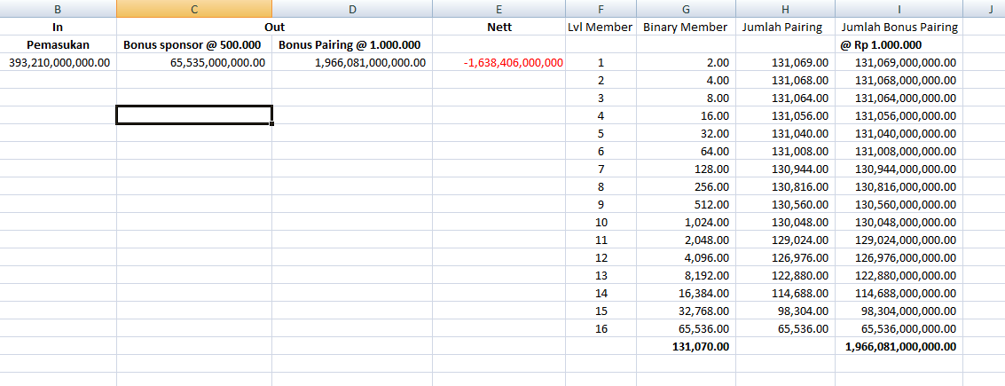Click the red negative Nett value cell
This screenshot has height=386, width=1005.
click(499, 62)
